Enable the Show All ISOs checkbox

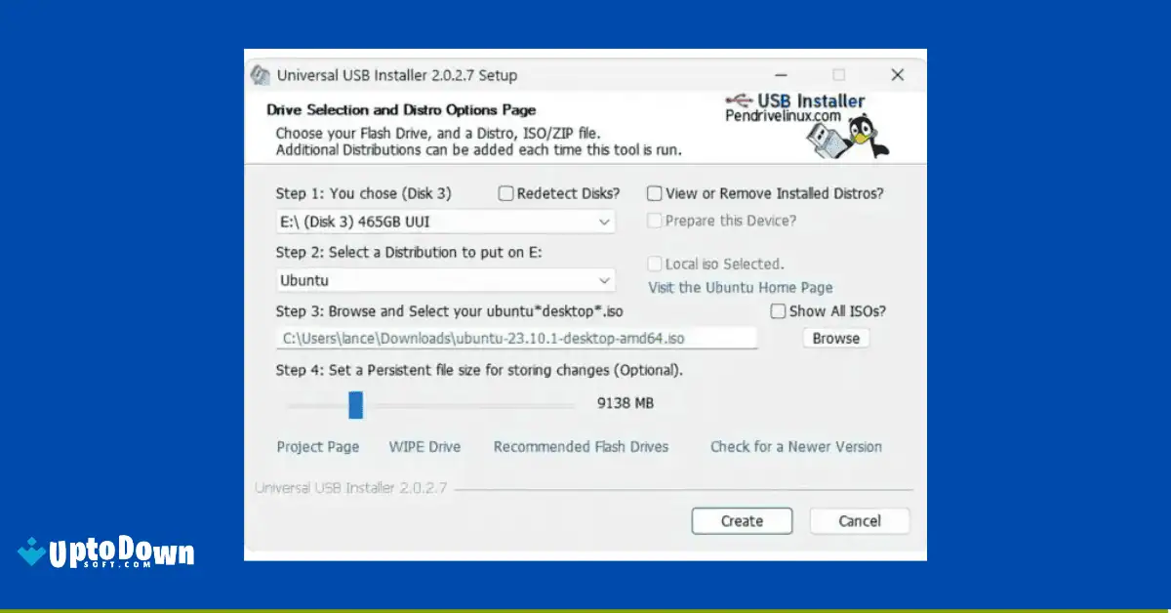tap(777, 310)
